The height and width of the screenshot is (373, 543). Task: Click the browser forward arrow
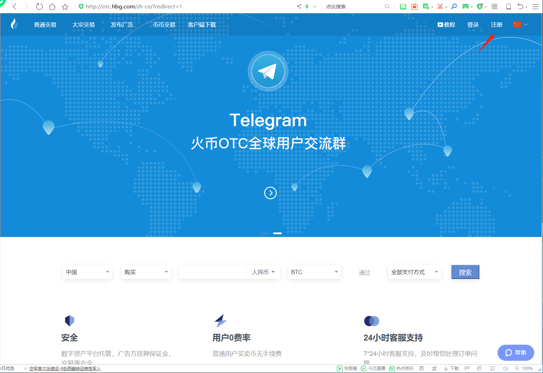(27, 7)
